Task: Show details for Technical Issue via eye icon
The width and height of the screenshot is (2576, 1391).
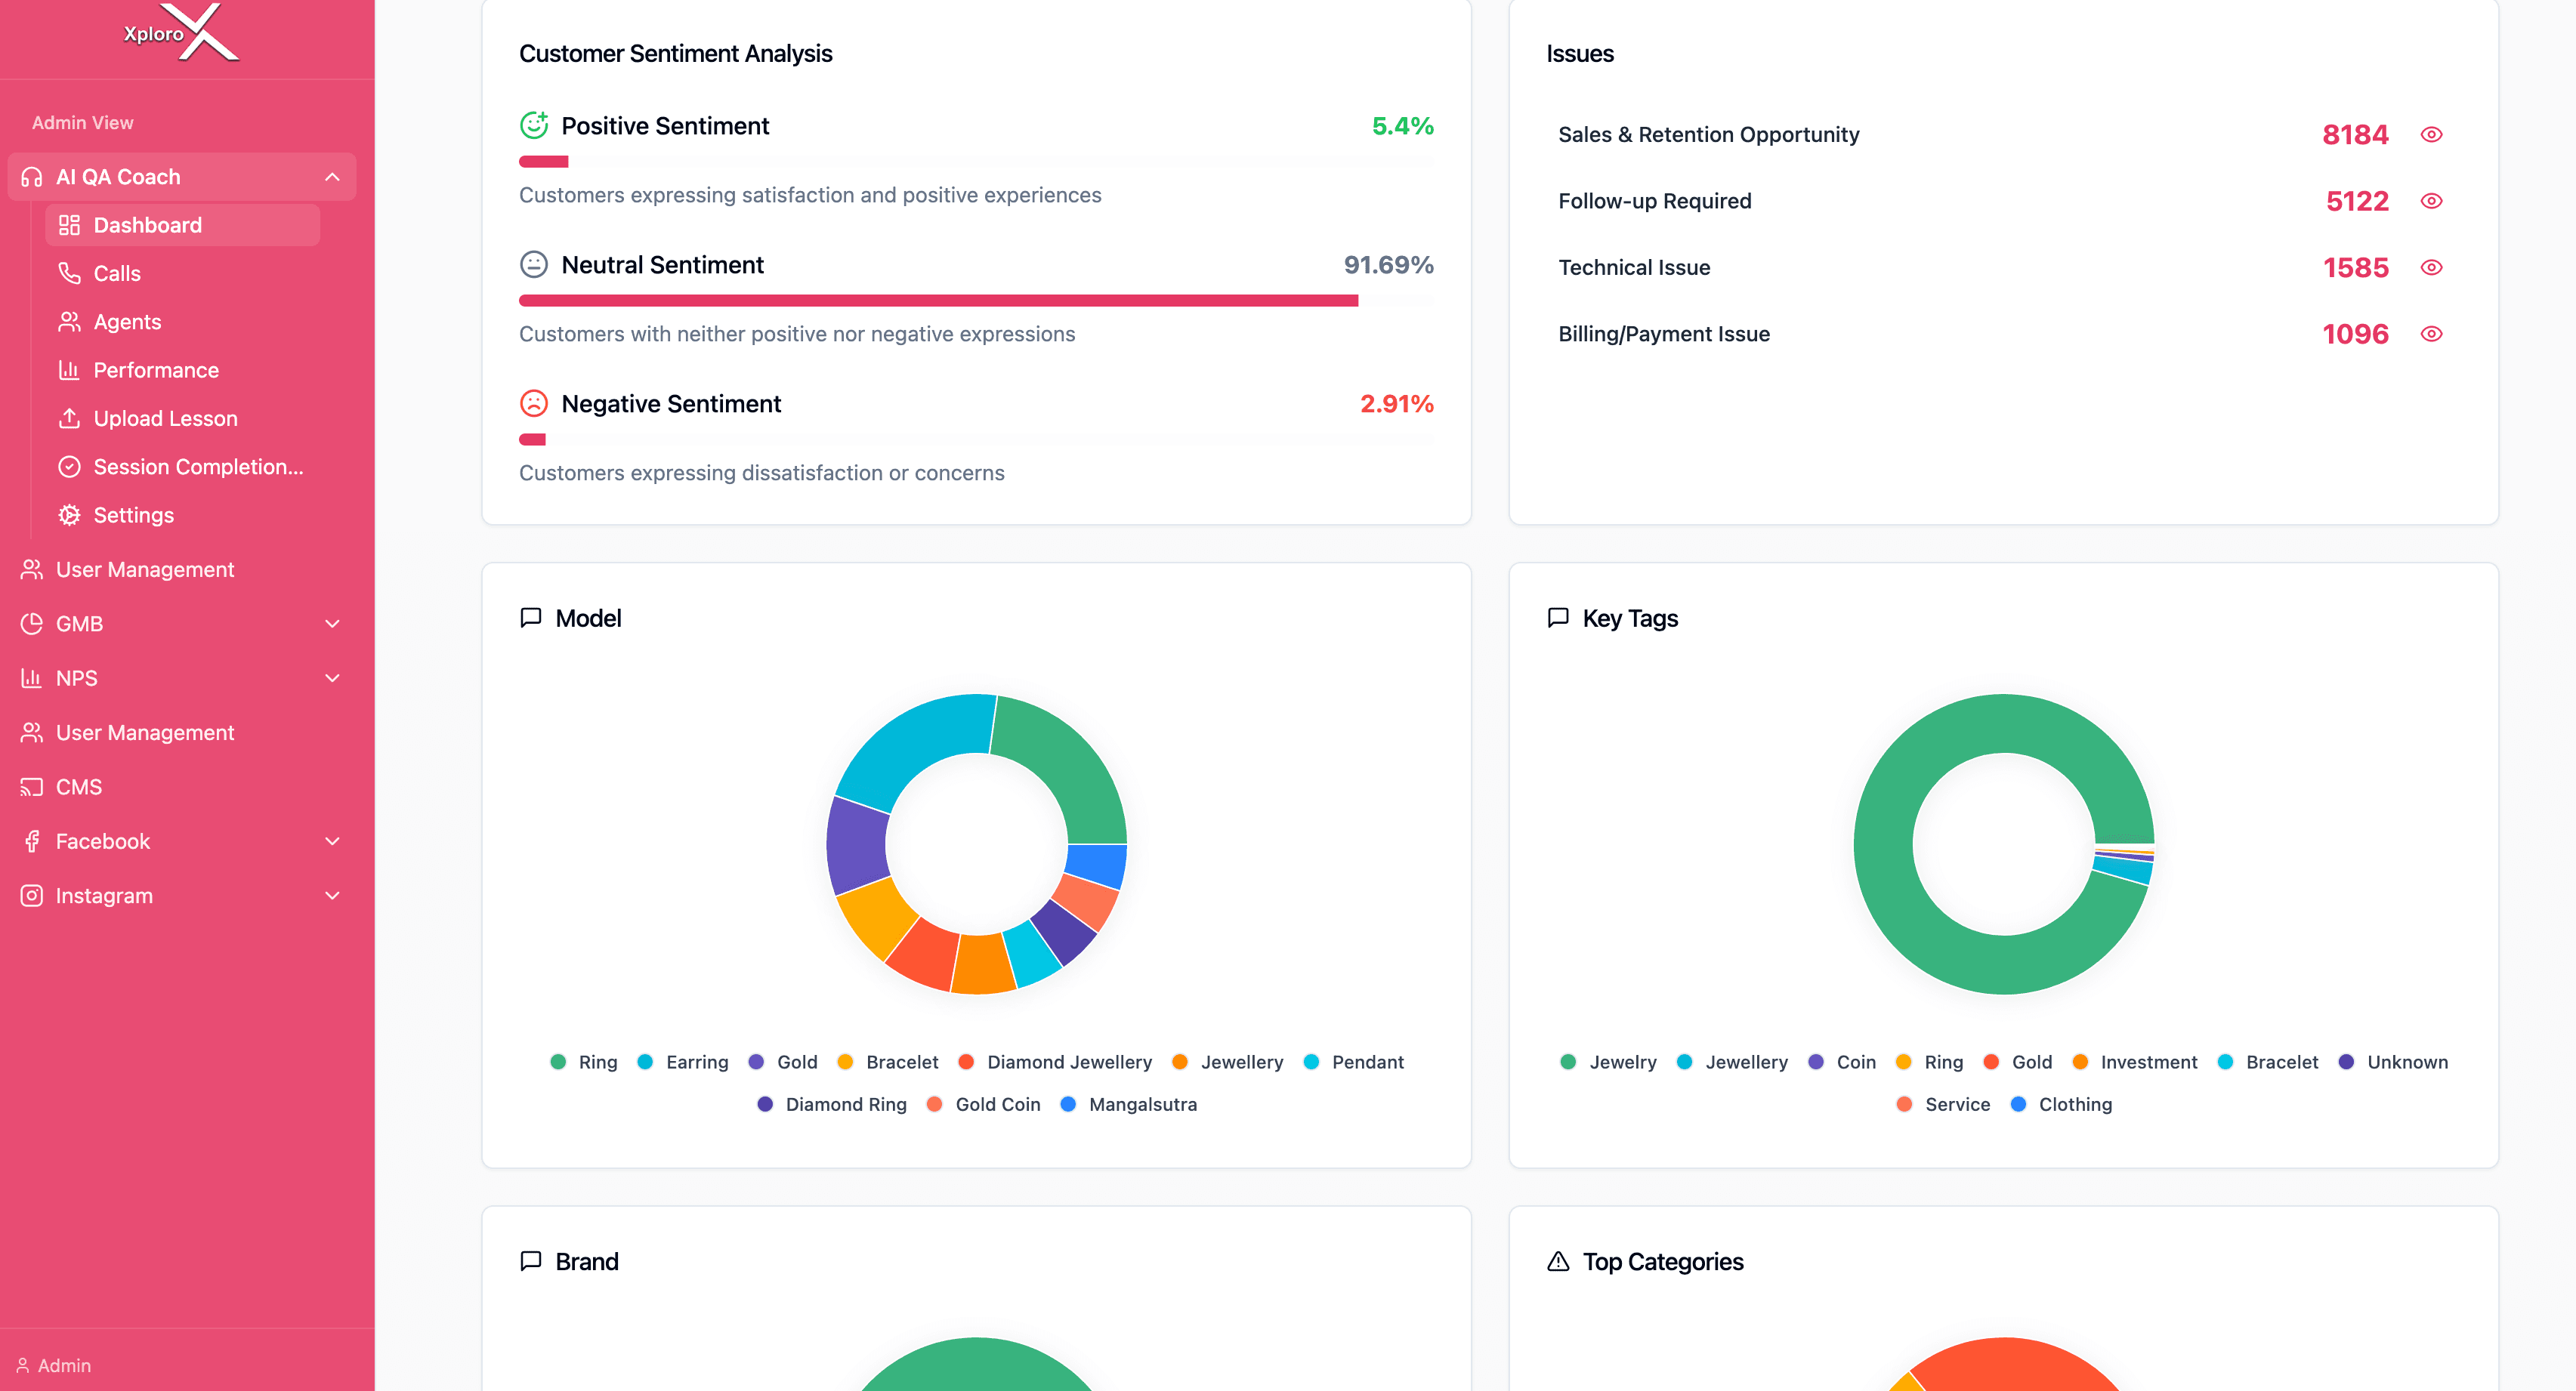Action: pos(2433,267)
